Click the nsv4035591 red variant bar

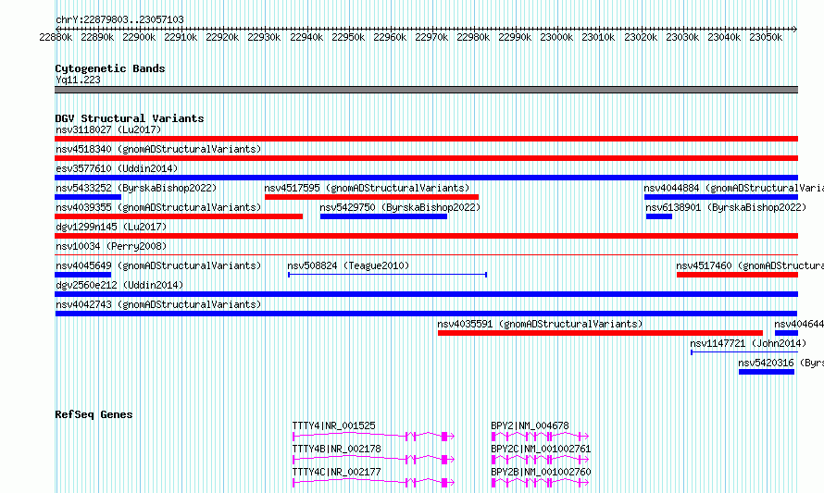[600, 333]
